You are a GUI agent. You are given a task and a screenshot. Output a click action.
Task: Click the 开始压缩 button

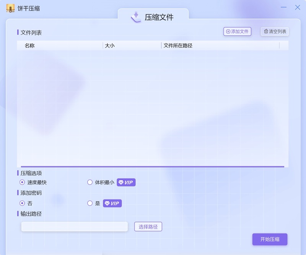pos(270,239)
